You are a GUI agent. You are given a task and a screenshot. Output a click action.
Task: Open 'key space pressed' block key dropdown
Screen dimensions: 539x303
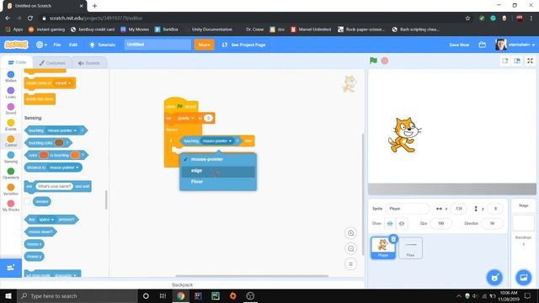pyautogui.click(x=46, y=220)
